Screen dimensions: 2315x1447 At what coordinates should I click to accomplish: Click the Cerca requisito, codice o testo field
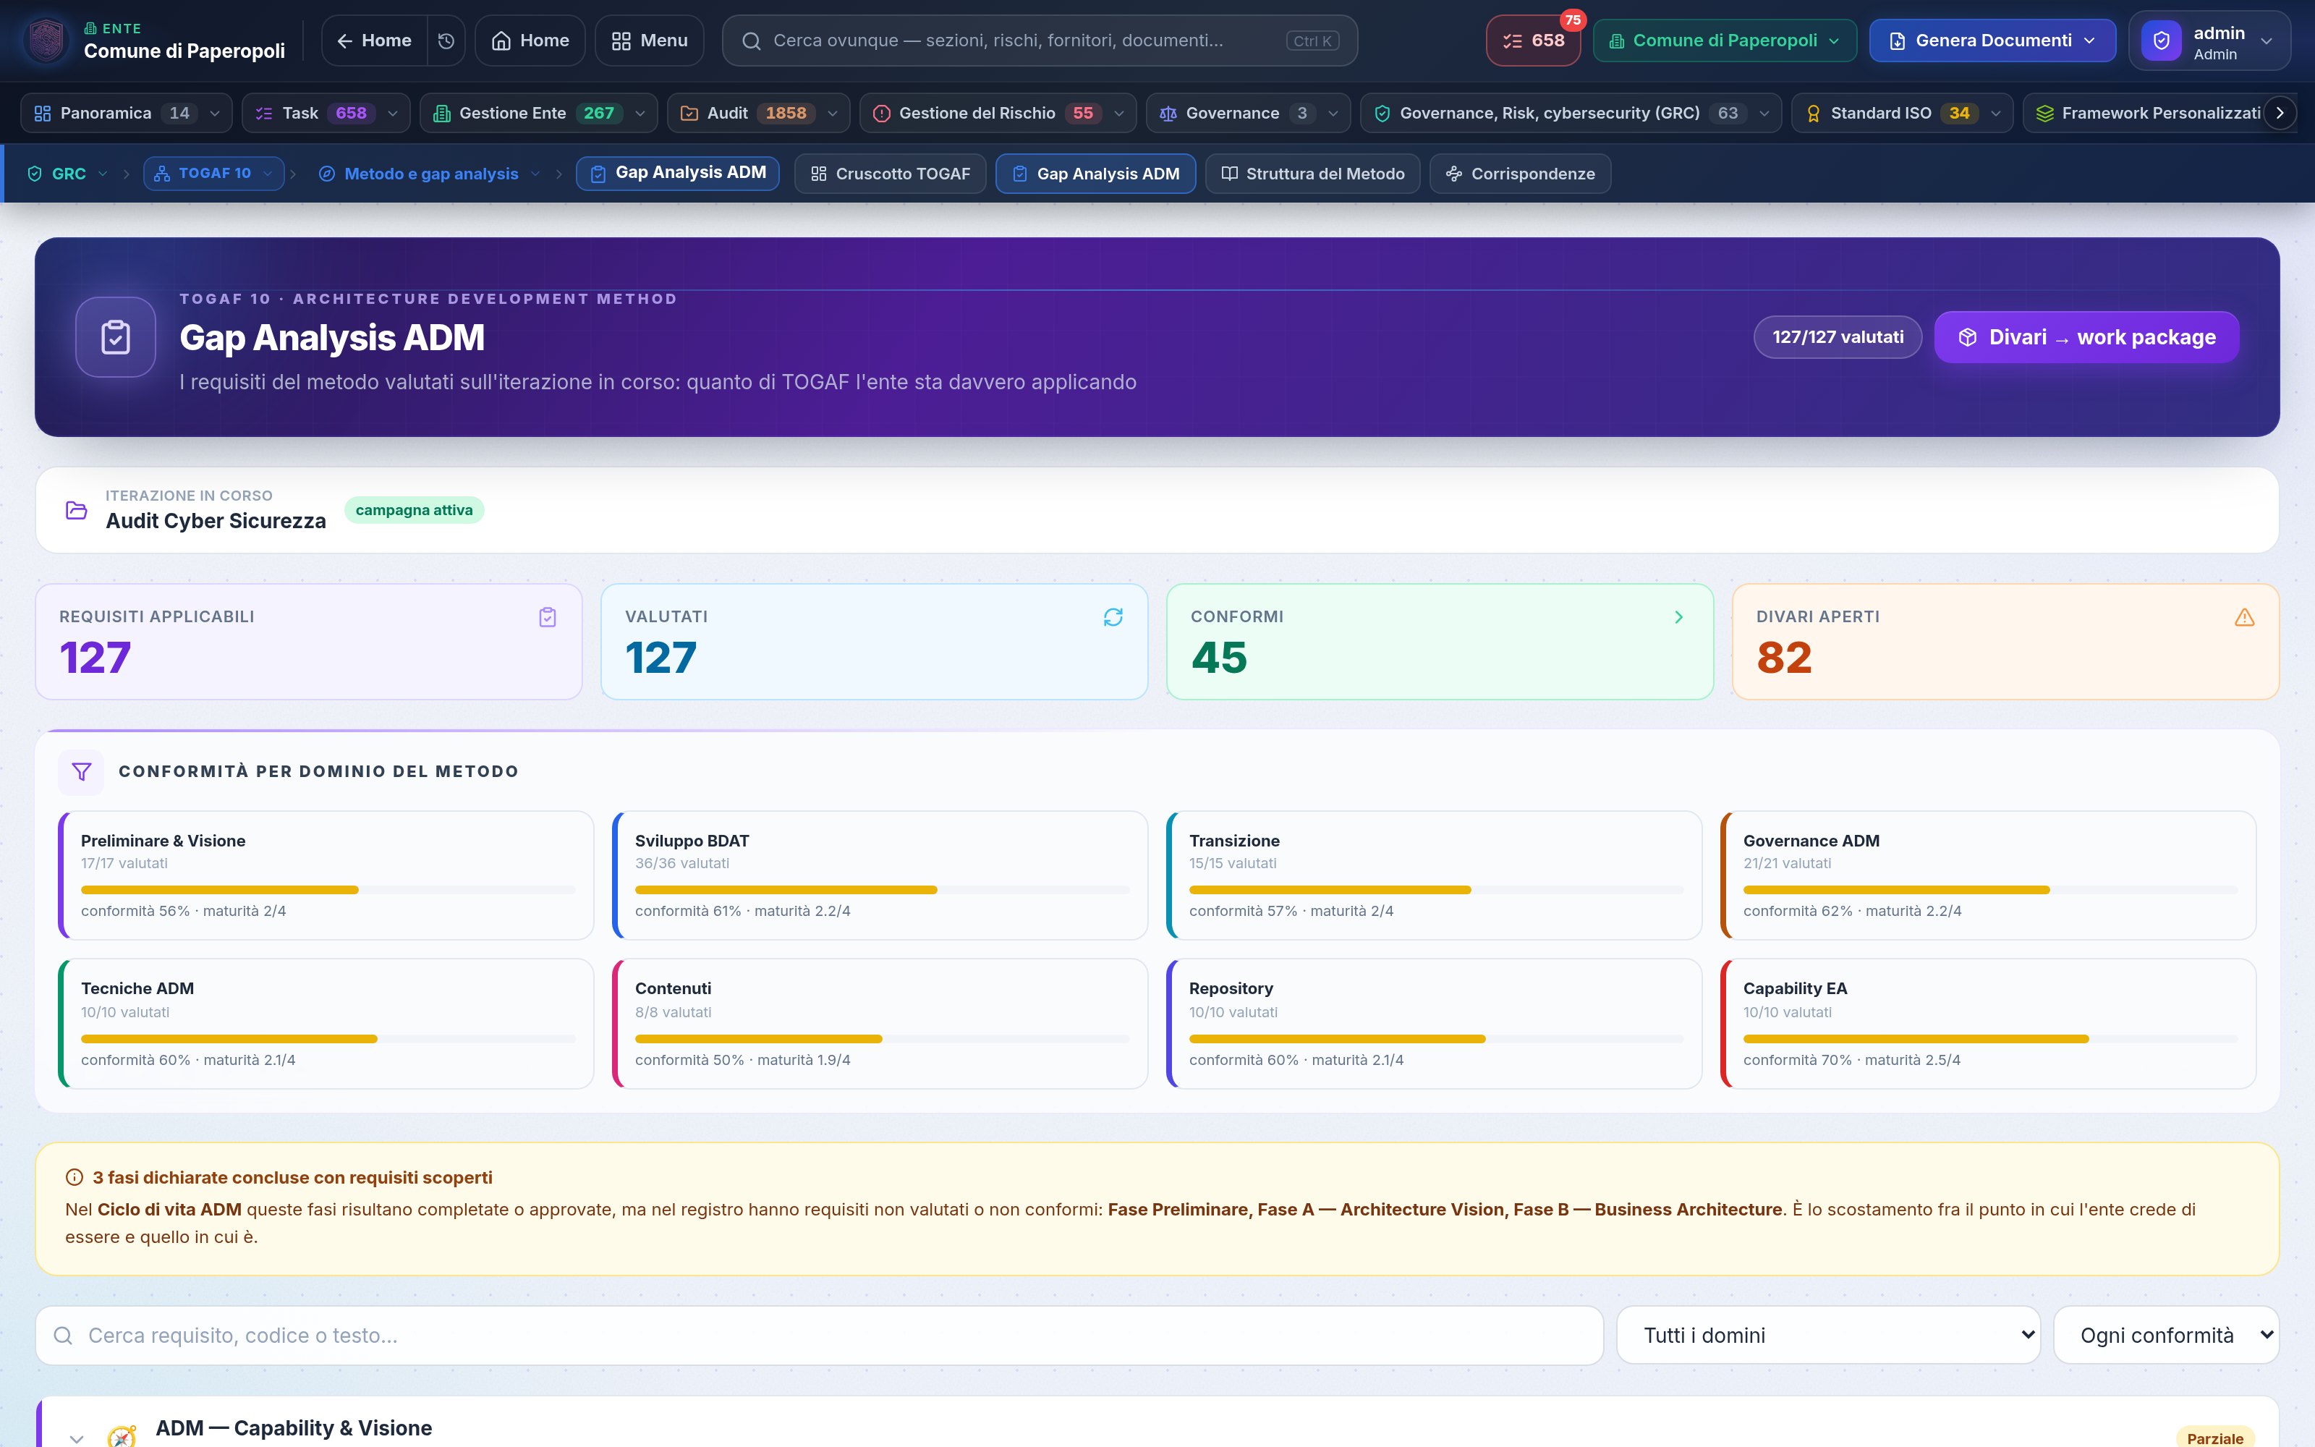(x=819, y=1335)
